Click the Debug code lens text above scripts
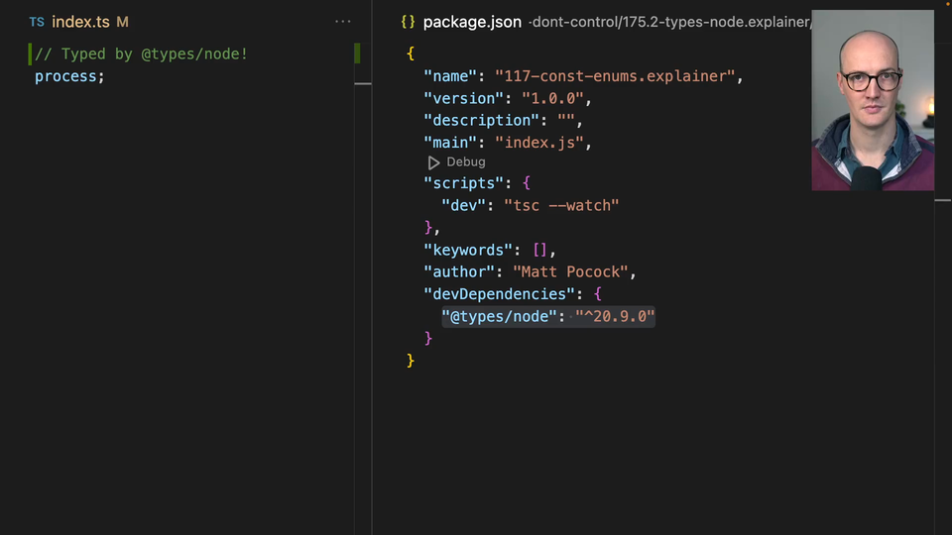 pyautogui.click(x=465, y=162)
